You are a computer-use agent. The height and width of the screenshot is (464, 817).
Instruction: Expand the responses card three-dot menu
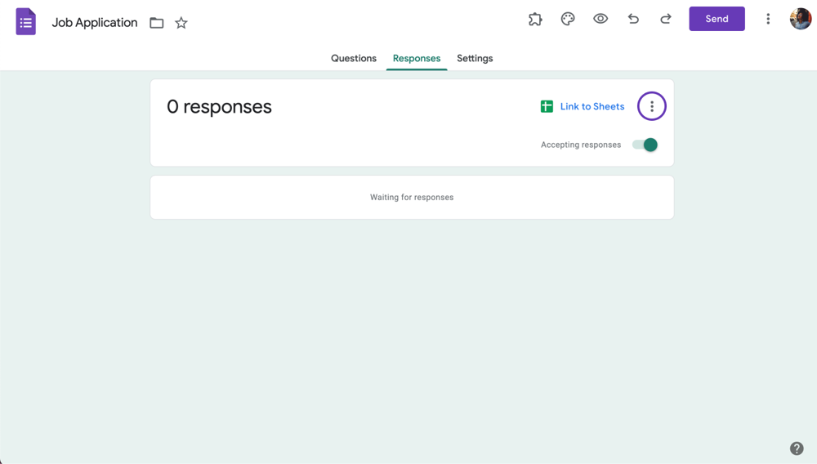[652, 106]
